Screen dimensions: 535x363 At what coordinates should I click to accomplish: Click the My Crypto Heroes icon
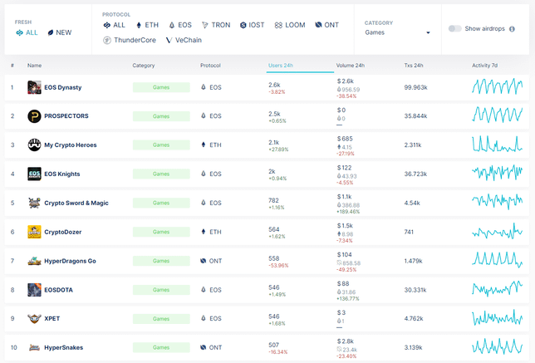34,145
